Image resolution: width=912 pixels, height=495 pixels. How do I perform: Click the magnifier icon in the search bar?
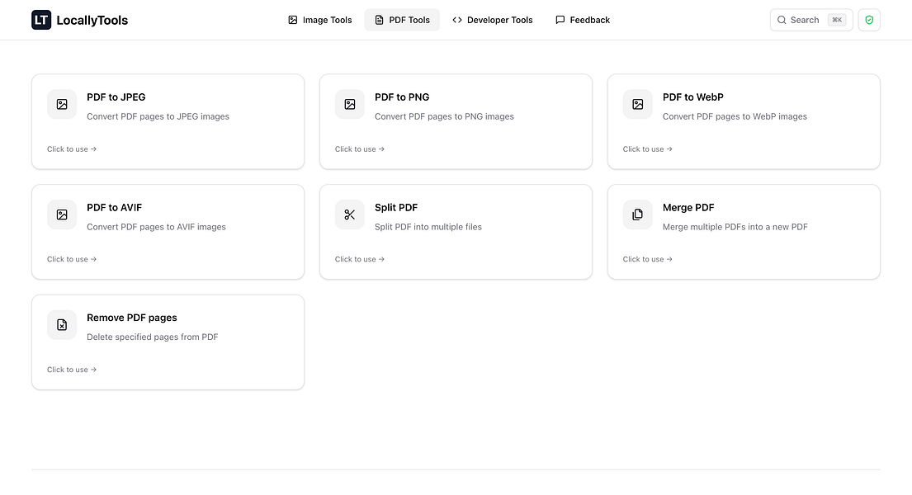click(x=782, y=19)
